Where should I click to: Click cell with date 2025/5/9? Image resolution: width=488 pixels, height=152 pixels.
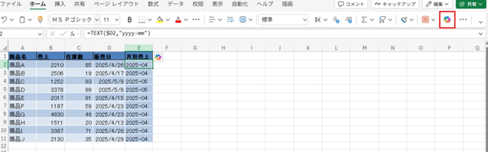[109, 81]
